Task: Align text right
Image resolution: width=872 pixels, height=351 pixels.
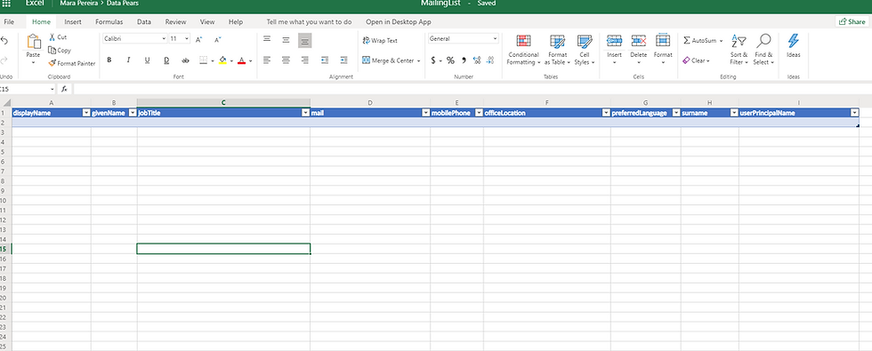Action: click(x=304, y=60)
